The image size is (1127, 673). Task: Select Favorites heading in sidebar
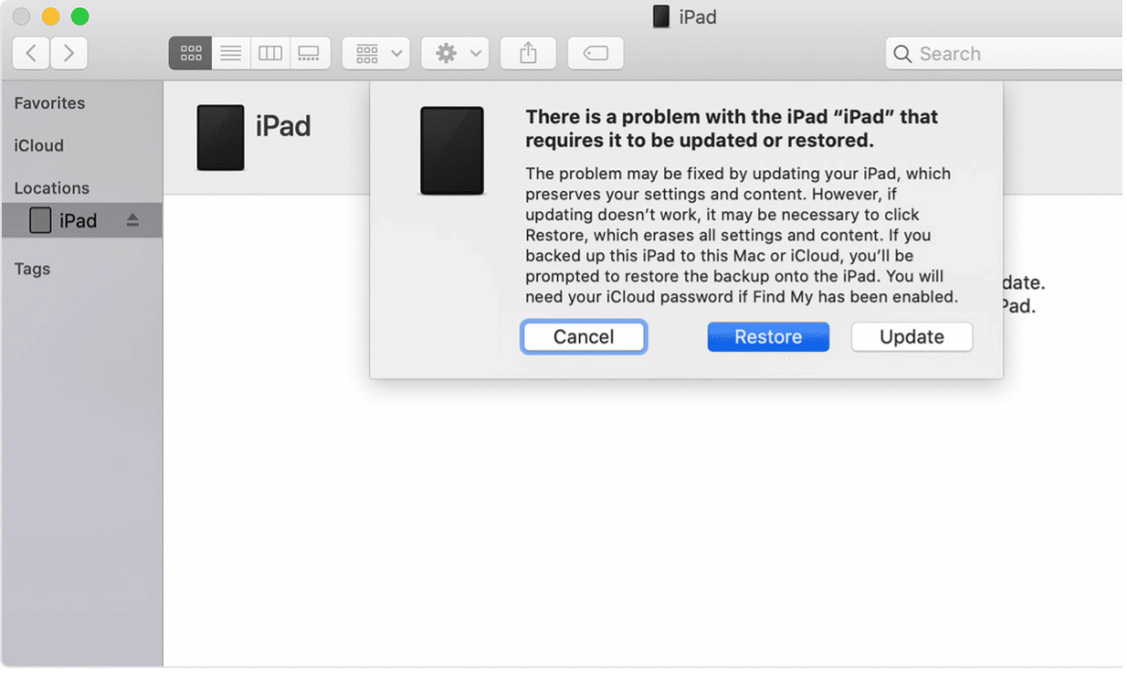(50, 103)
